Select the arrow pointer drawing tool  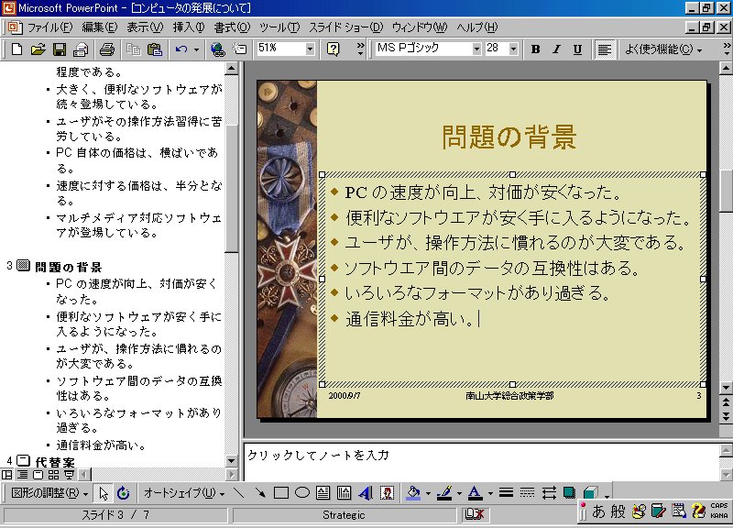coord(104,493)
